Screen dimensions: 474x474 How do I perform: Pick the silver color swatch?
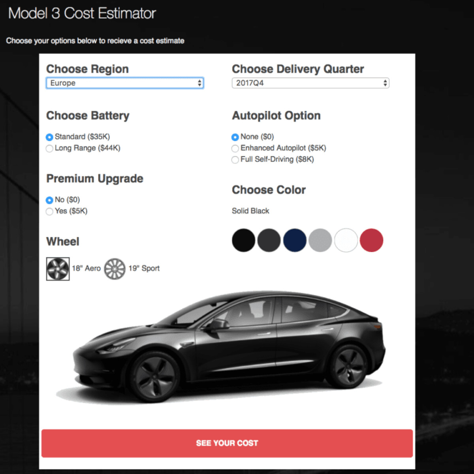pos(320,240)
